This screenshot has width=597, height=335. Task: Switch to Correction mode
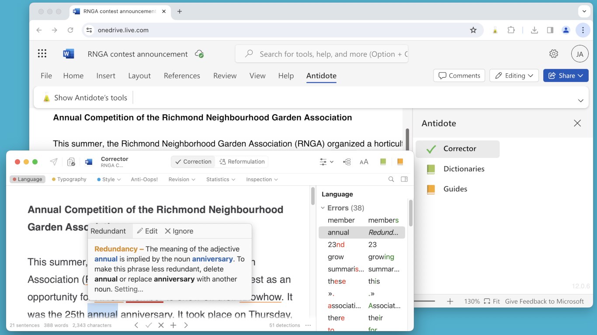pos(193,162)
